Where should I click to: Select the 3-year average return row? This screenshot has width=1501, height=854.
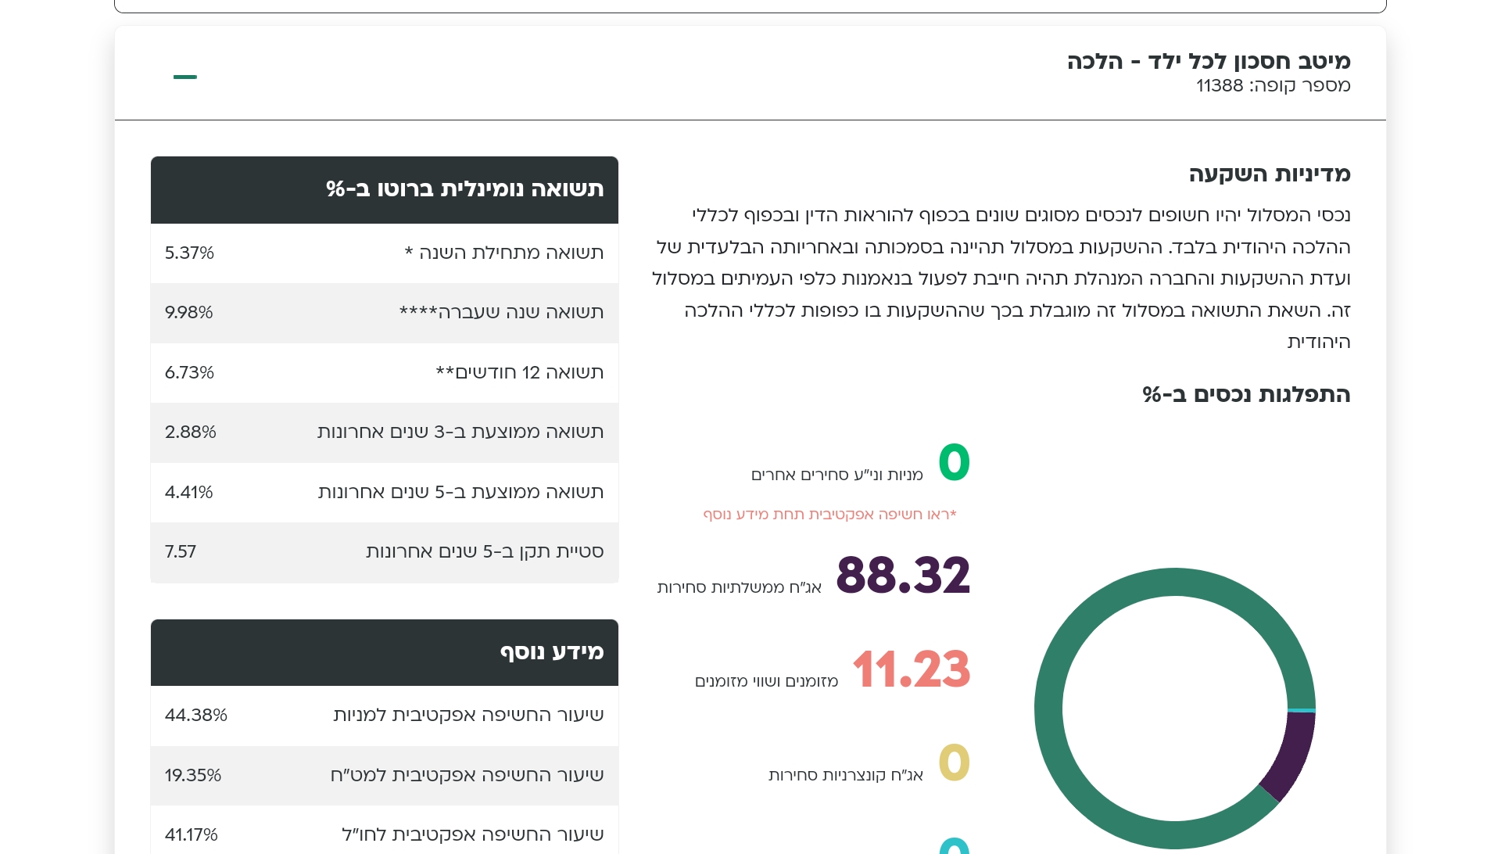pyautogui.click(x=385, y=432)
